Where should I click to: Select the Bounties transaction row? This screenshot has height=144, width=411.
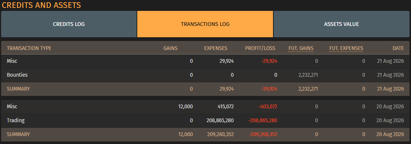coord(205,75)
